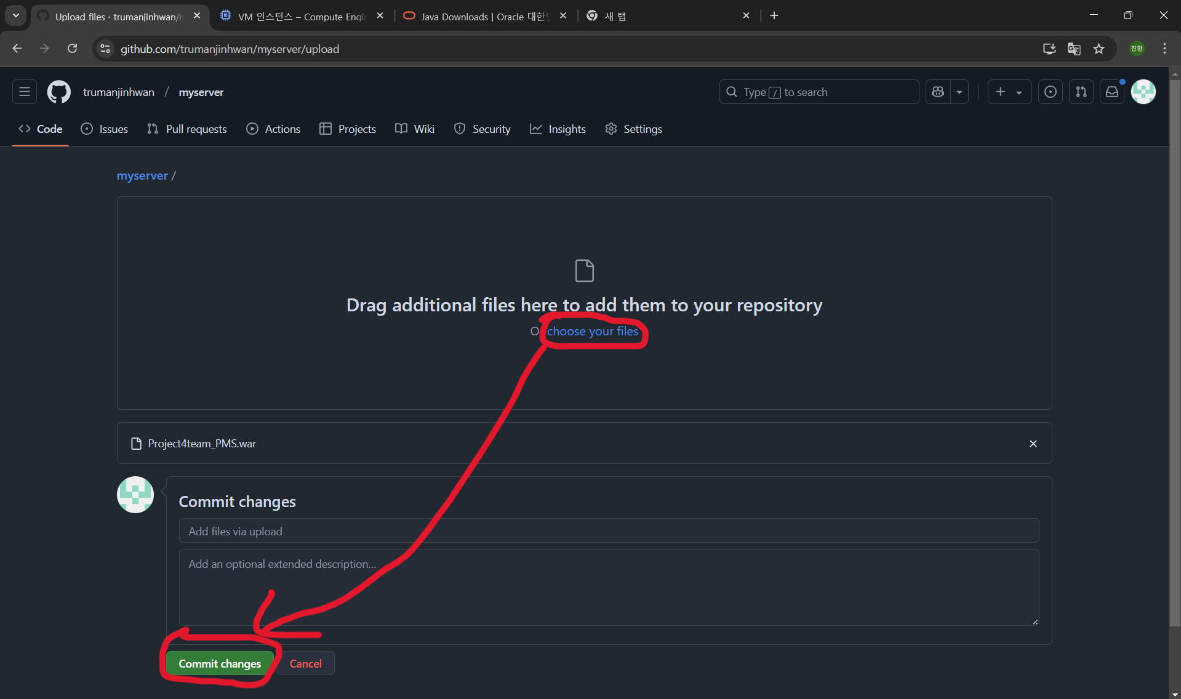This screenshot has height=699, width=1181.
Task: Bookmark this page with the star icon
Action: 1099,49
